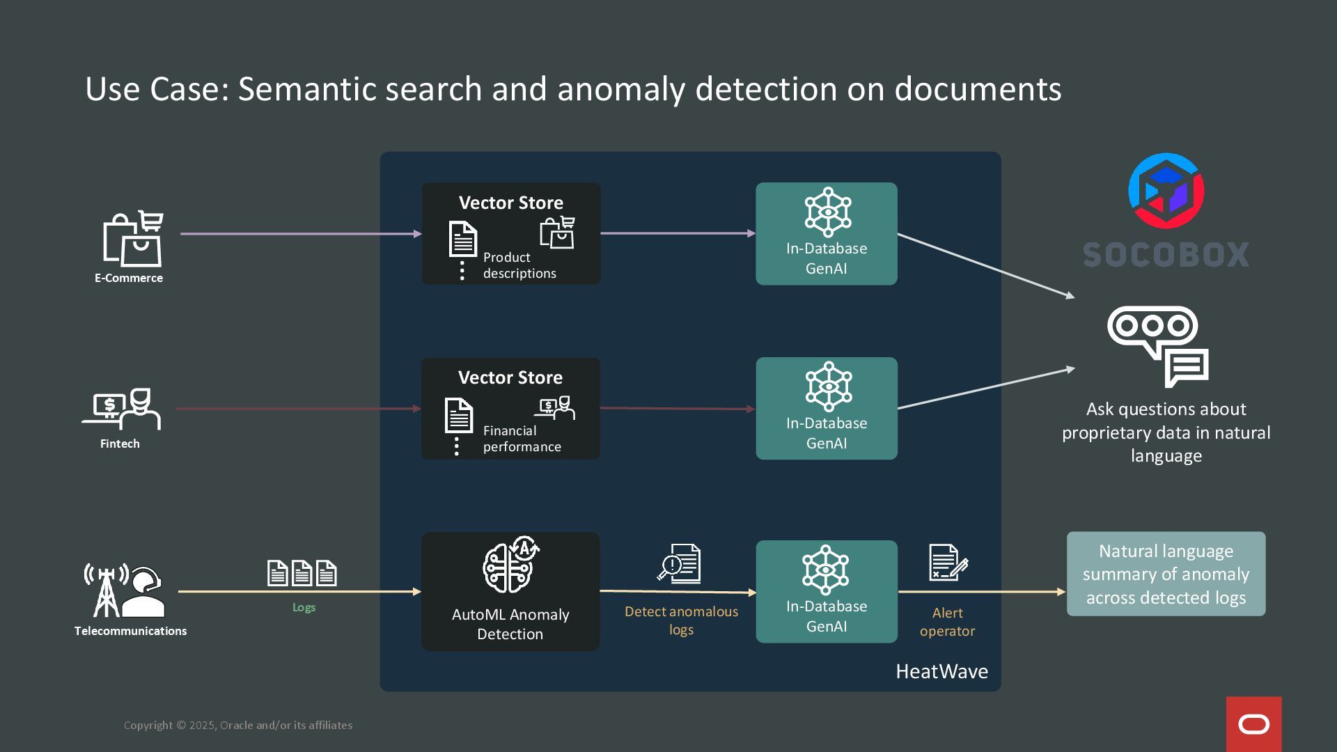The width and height of the screenshot is (1337, 752).
Task: Click the bottom In-Database GenAI box
Action: click(x=827, y=591)
